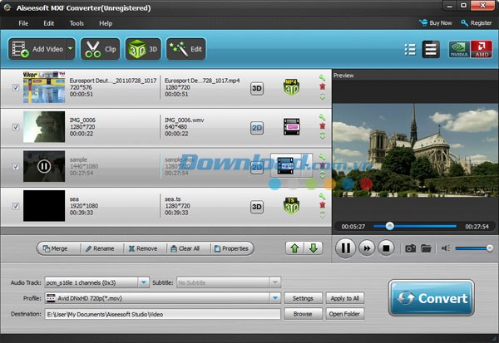Uncheck the sample video checkbox
Image resolution: width=499 pixels, height=343 pixels.
tap(16, 166)
